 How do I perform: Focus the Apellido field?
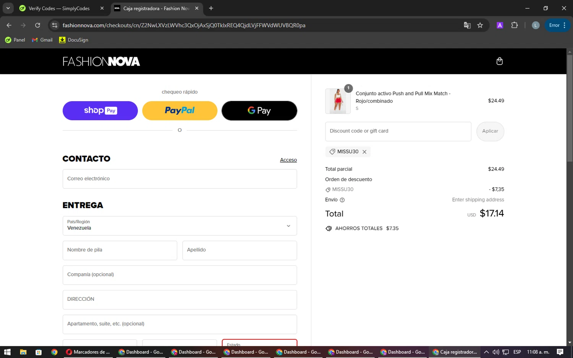[240, 250]
